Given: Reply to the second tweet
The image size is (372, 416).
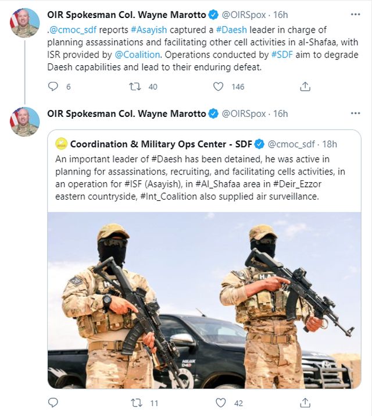Looking at the screenshot, I should (53, 402).
